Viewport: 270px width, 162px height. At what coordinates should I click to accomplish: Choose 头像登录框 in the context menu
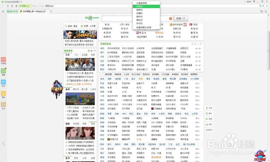(x=146, y=3)
